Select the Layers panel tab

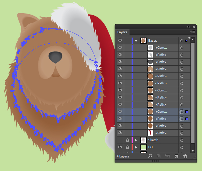click(x=122, y=32)
